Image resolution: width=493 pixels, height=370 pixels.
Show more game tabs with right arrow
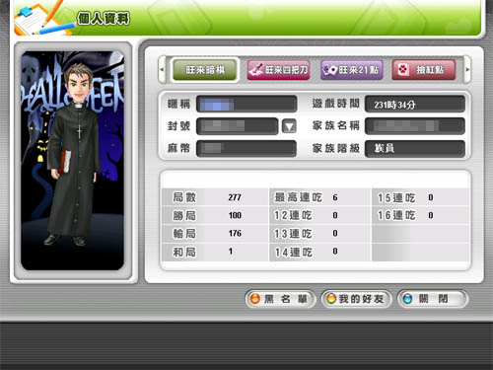[467, 70]
